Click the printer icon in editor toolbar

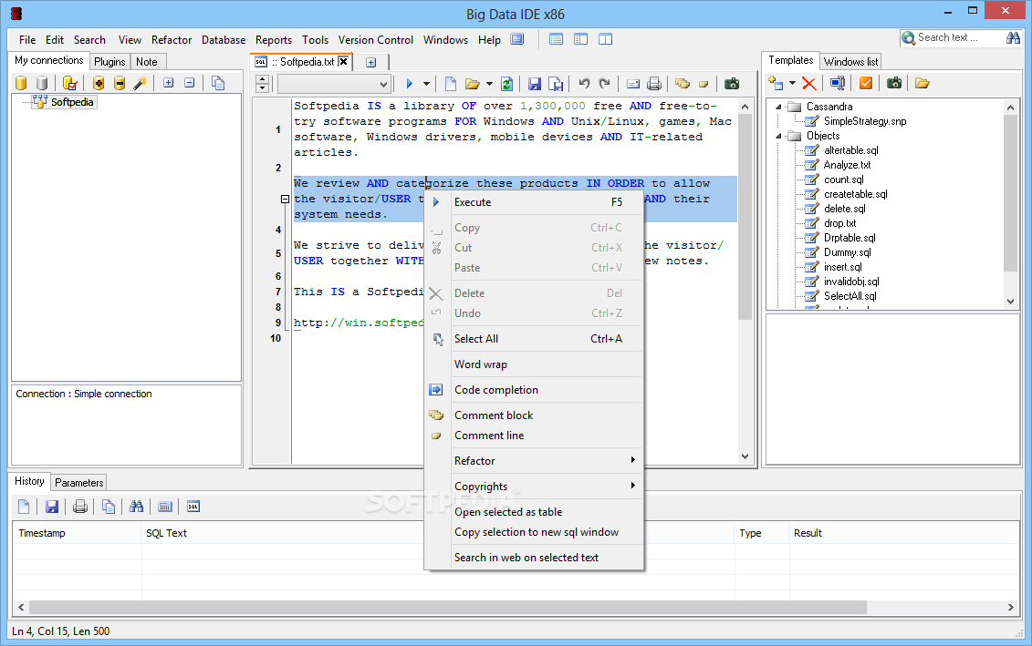coord(653,84)
